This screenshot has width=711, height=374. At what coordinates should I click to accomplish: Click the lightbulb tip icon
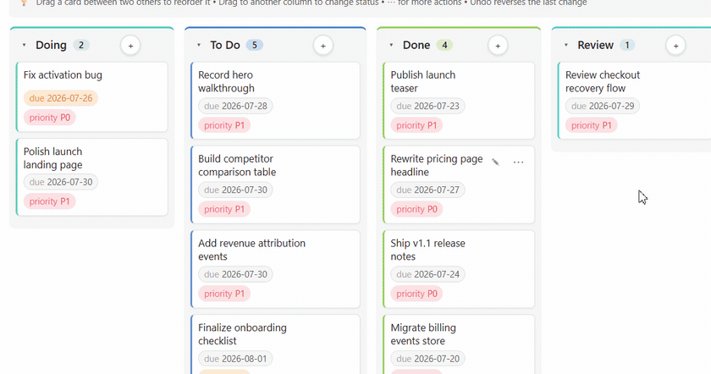24,3
